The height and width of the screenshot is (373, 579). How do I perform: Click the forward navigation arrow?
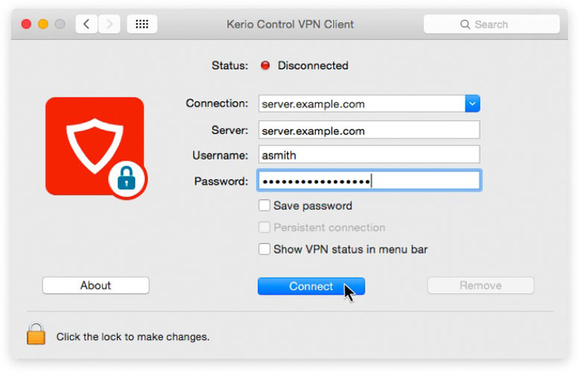pos(109,24)
